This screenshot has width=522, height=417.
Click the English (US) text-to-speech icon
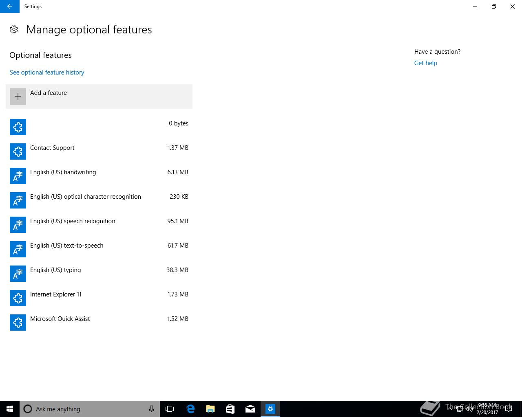(18, 249)
